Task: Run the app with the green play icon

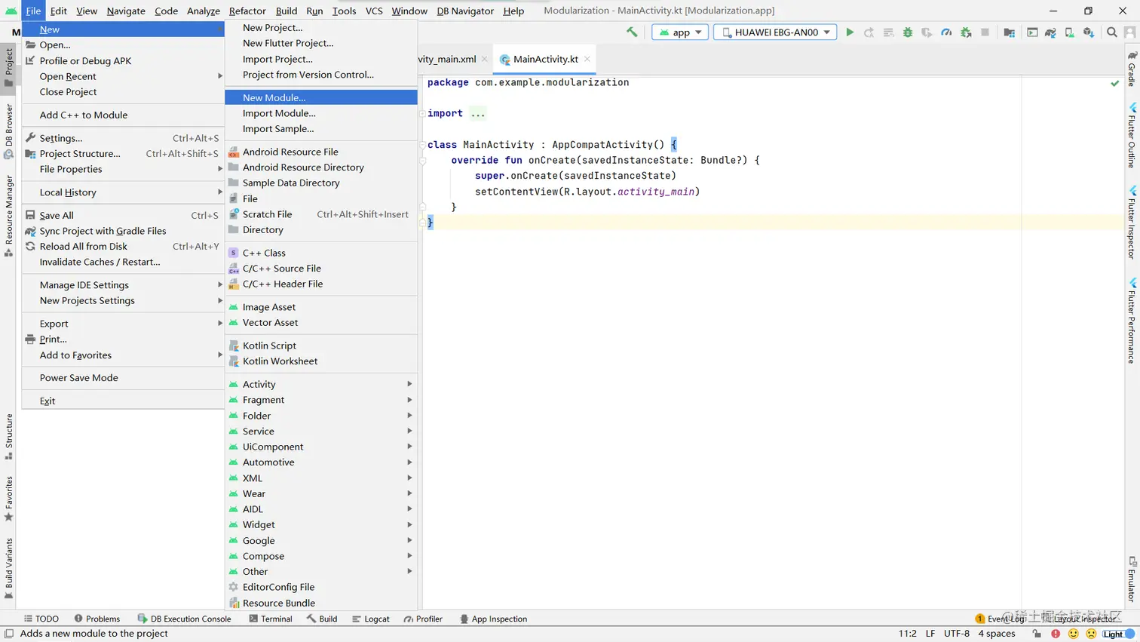Action: (850, 32)
